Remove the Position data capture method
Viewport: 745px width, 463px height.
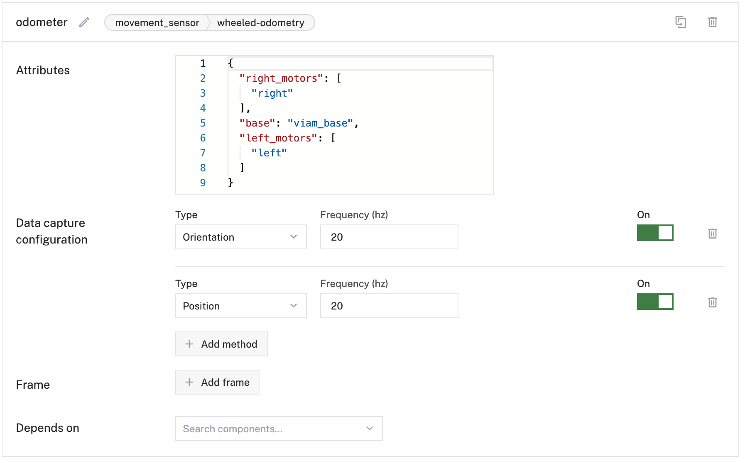[712, 302]
